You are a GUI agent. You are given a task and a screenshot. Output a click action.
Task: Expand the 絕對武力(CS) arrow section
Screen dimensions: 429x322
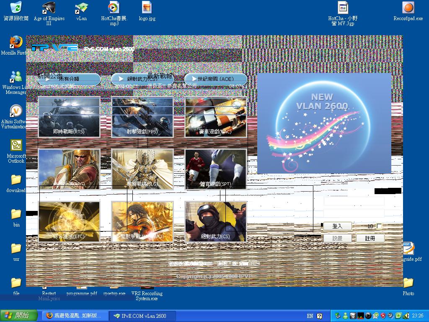pos(142,79)
